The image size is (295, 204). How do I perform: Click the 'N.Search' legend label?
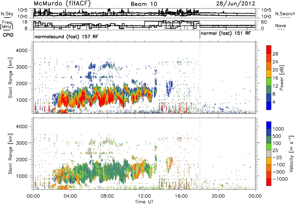click(x=285, y=14)
